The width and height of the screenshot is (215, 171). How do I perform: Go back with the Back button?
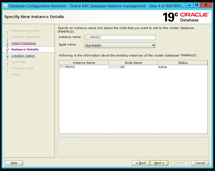tap(141, 163)
